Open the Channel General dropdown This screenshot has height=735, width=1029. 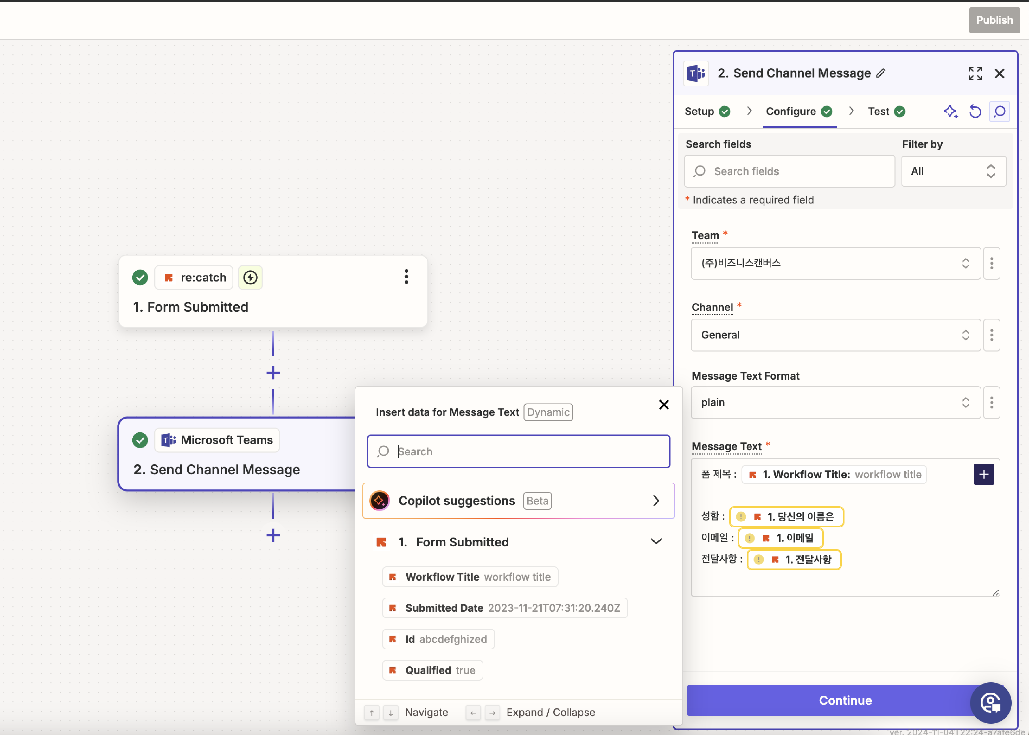click(835, 335)
